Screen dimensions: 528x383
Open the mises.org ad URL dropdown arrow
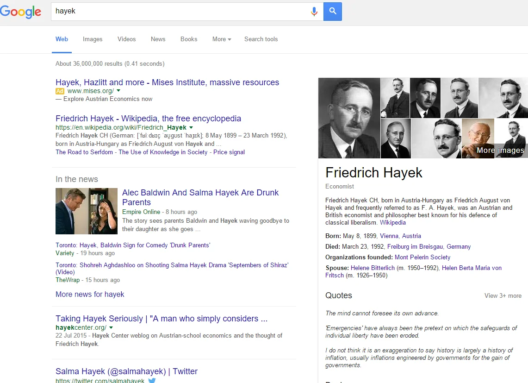118,91
